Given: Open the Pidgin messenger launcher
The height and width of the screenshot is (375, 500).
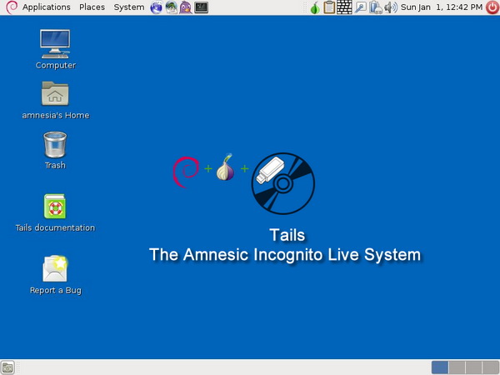Looking at the screenshot, I should coord(186,7).
